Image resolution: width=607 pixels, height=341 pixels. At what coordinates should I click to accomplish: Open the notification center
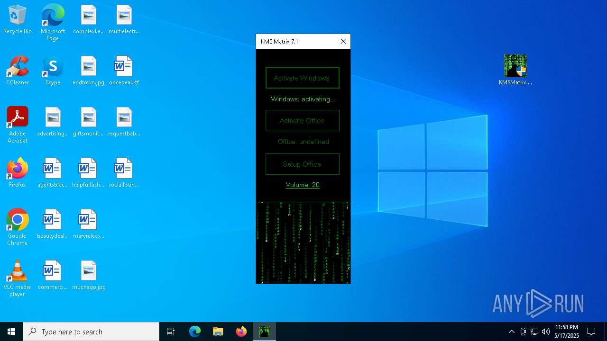coord(591,332)
